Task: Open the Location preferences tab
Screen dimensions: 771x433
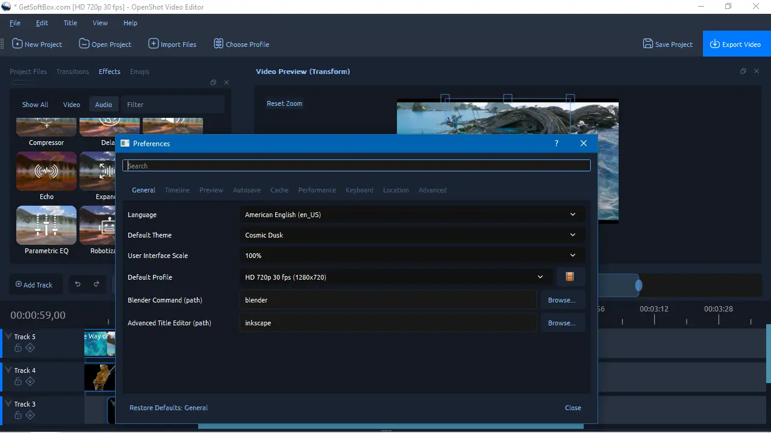Action: point(396,190)
